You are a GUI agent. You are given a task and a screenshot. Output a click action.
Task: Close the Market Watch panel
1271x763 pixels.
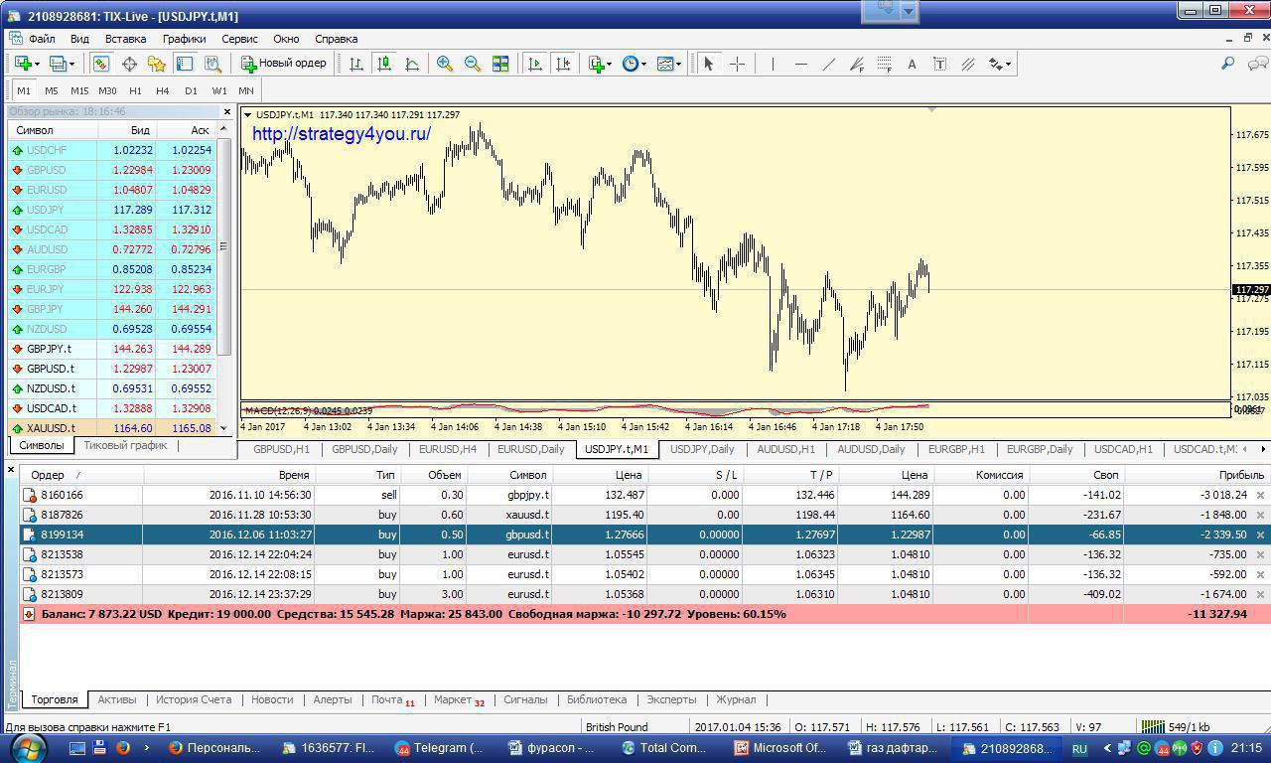tap(226, 112)
